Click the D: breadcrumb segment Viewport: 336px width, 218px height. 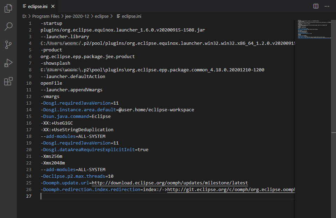[24, 16]
